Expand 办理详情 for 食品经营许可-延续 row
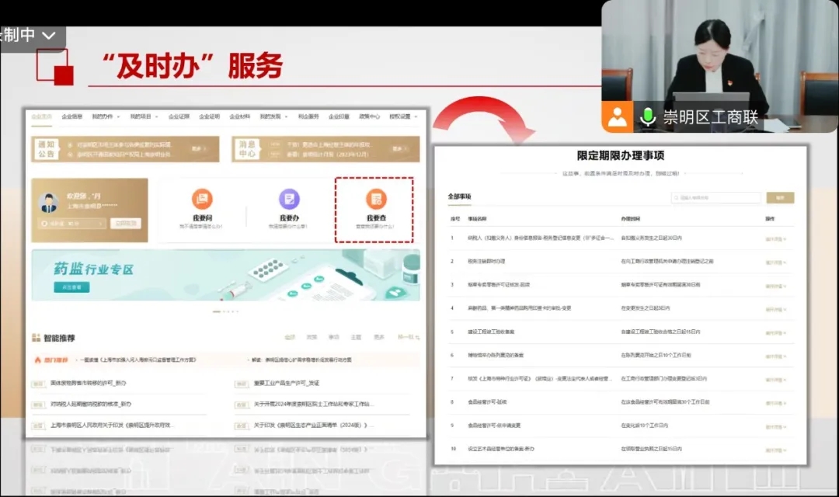The height and width of the screenshot is (497, 839). pos(776,402)
